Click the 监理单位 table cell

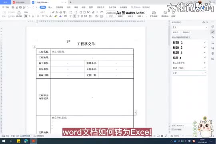pyautogui.click(x=91, y=63)
